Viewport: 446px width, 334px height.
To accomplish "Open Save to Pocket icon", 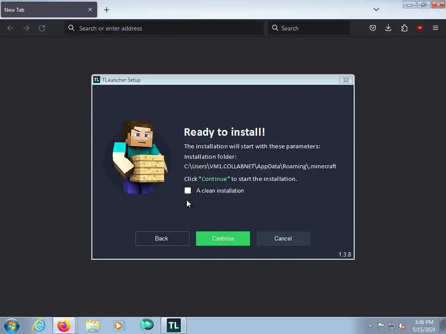I will (373, 28).
